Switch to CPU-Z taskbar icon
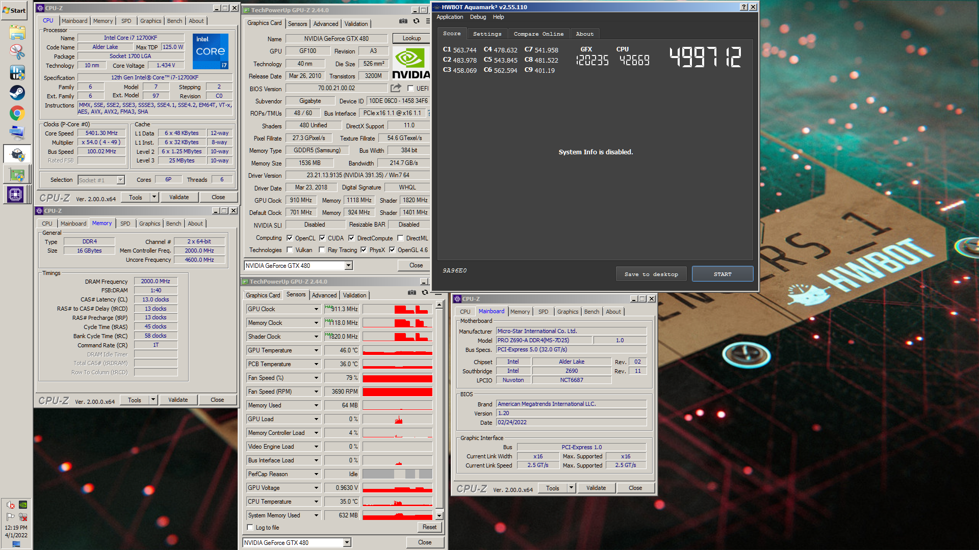Viewport: 979px width, 550px height. click(x=17, y=195)
